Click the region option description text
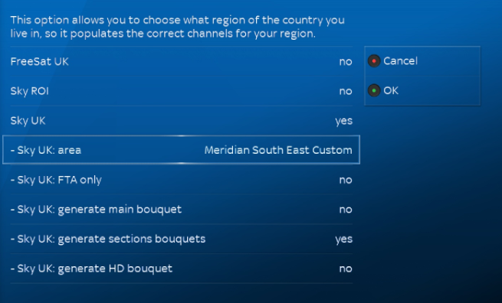Screen dimensions: 502x303 pos(177,27)
